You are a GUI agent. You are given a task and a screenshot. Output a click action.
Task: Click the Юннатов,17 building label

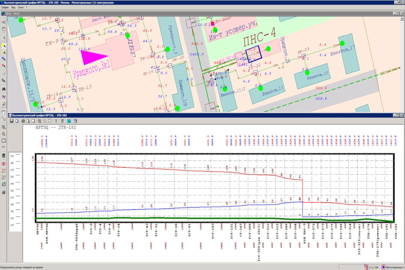point(343,51)
